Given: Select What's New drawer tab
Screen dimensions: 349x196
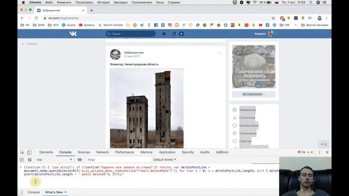Looking at the screenshot, I should point(54,192).
